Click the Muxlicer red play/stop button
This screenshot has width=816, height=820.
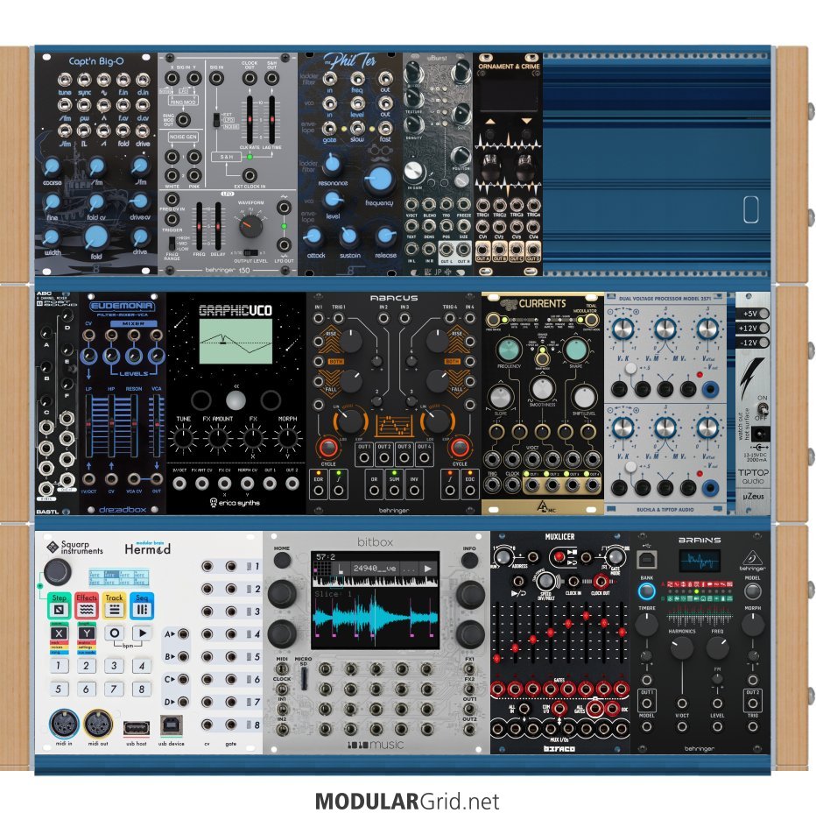pyautogui.click(x=560, y=556)
